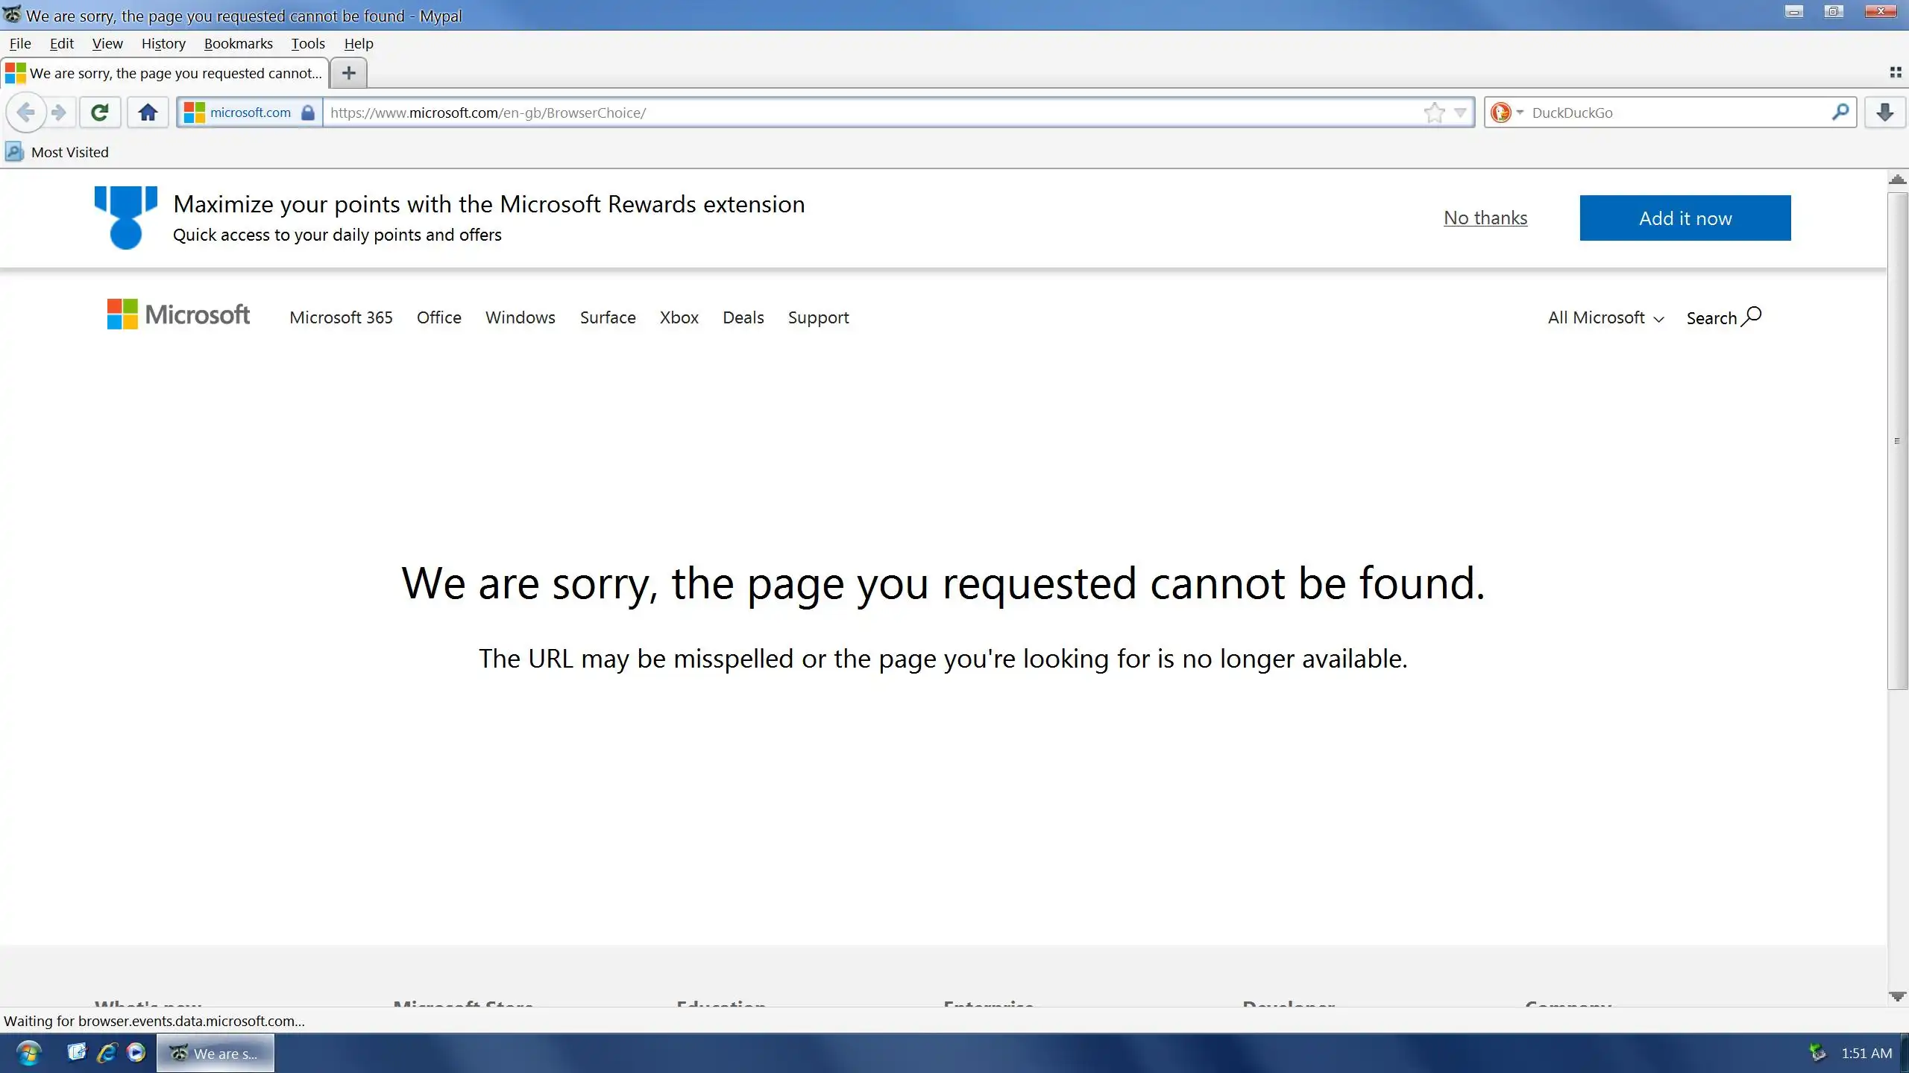Click the vertical scrollbar thumb
The image size is (1909, 1073).
click(1897, 441)
